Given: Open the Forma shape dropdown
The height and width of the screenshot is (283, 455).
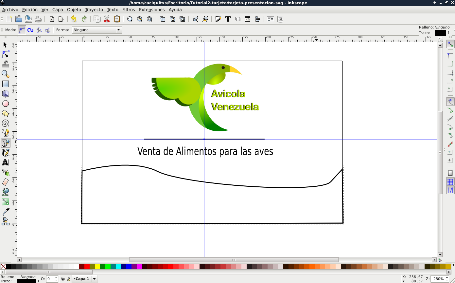Looking at the screenshot, I should tap(97, 30).
